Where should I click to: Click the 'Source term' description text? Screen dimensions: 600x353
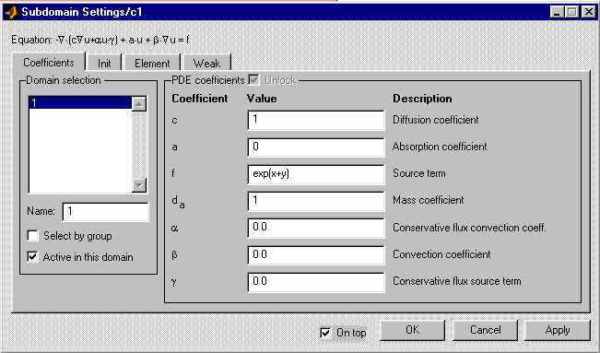[419, 173]
